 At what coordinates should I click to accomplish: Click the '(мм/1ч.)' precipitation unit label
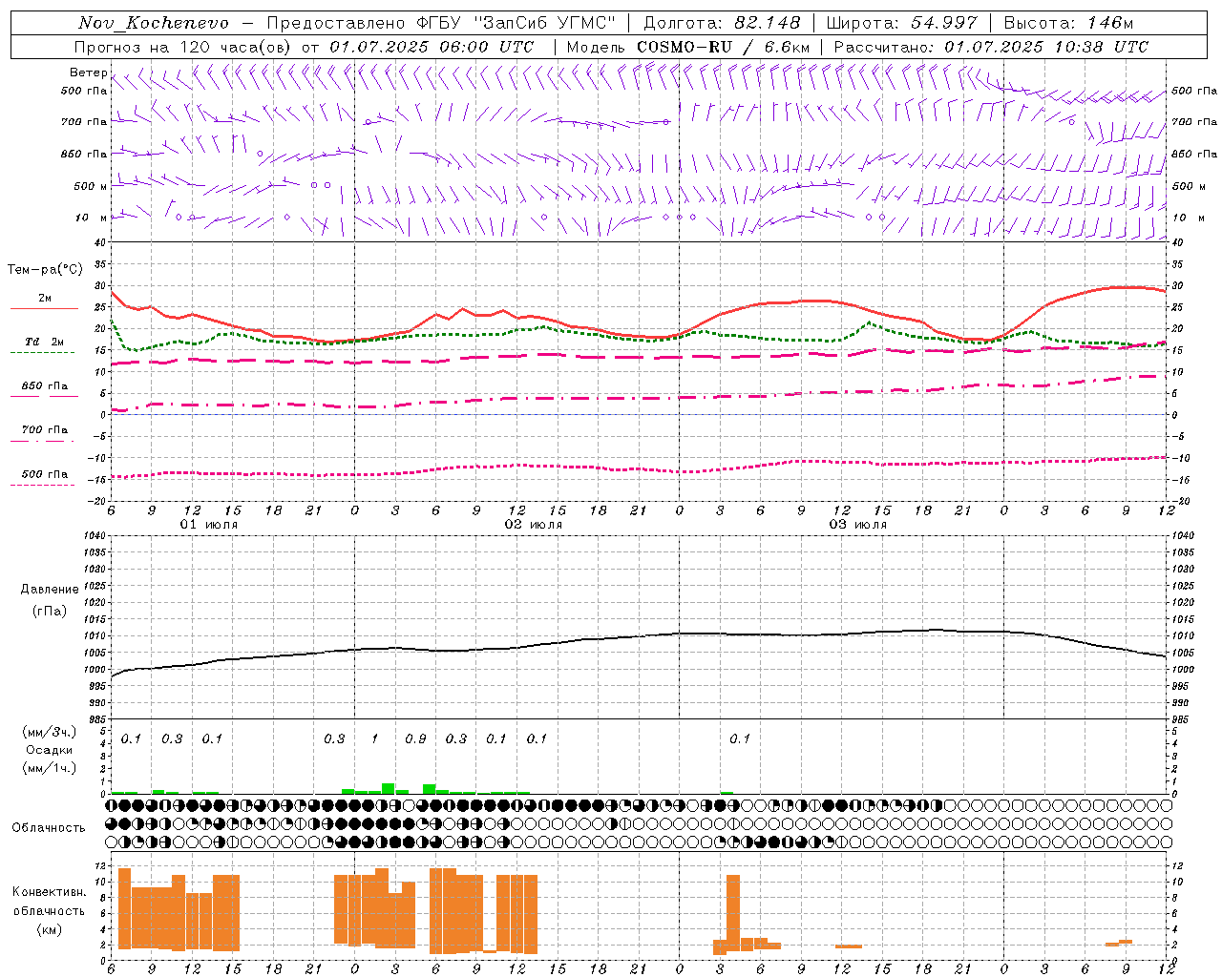50,768
